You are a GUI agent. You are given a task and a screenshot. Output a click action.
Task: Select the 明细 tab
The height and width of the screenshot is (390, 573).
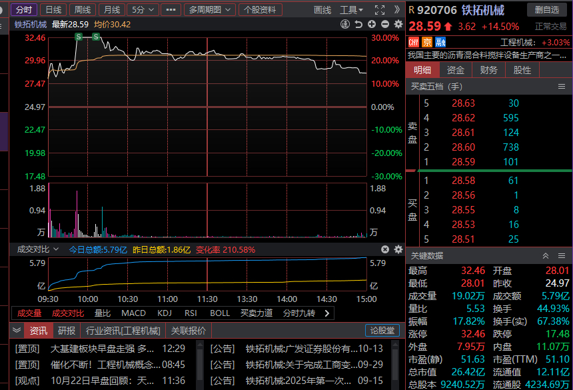pyautogui.click(x=422, y=70)
